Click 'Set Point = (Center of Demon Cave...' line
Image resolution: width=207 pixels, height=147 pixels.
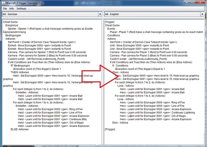point(143,42)
